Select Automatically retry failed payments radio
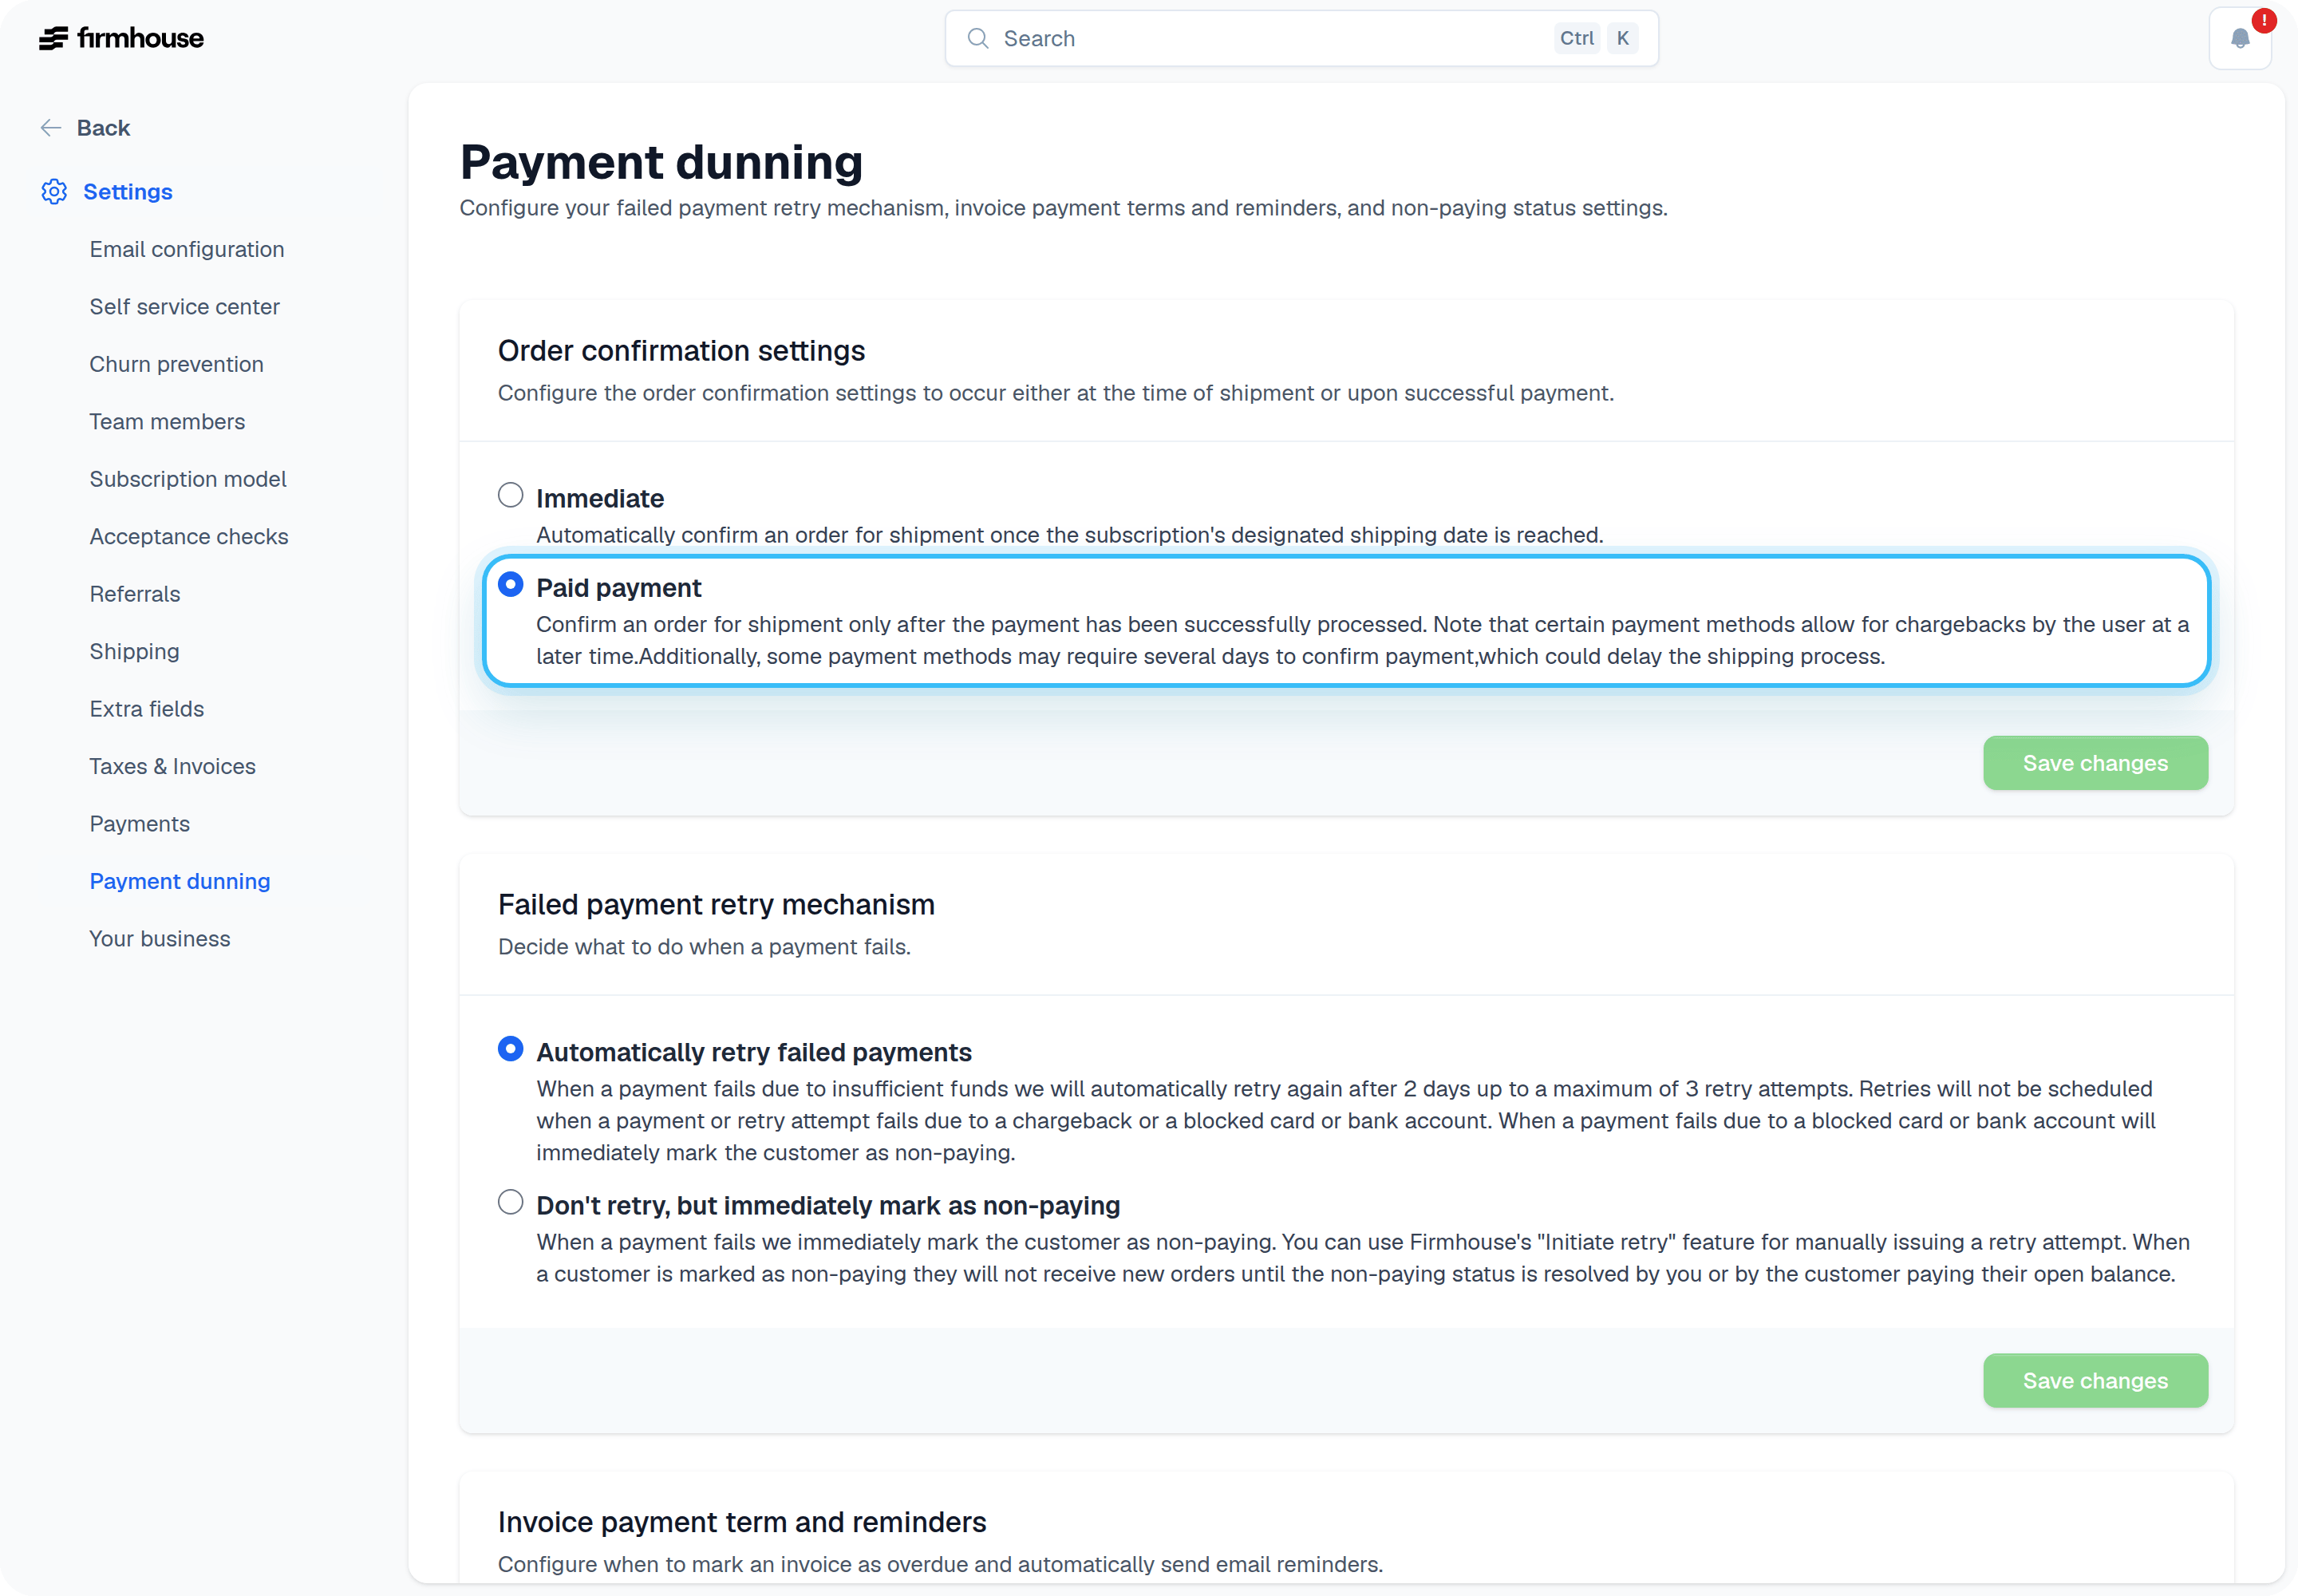The width and height of the screenshot is (2298, 1596). [x=510, y=1049]
